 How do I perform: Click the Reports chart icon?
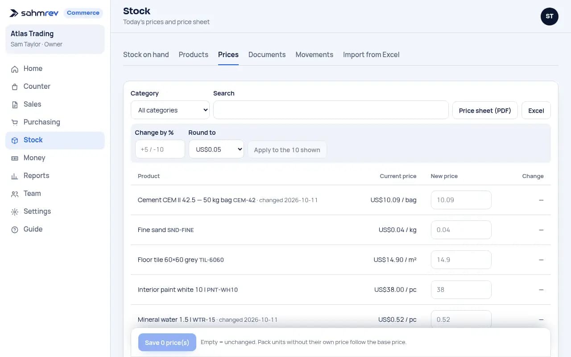click(x=15, y=176)
